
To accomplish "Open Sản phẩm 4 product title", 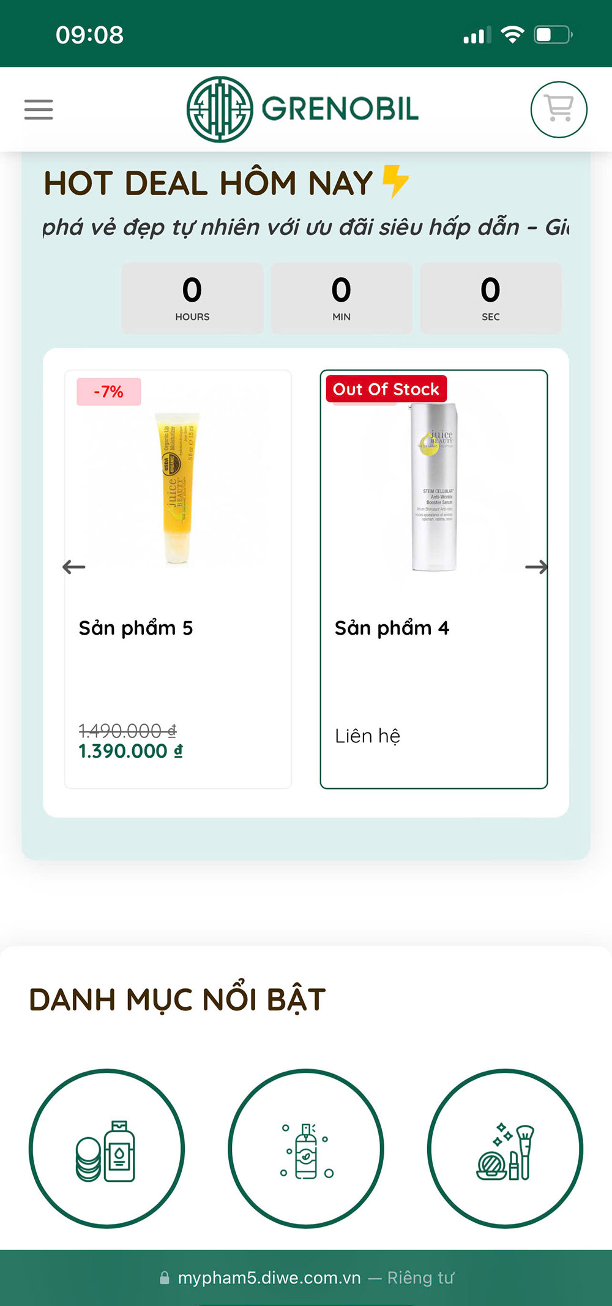I will pyautogui.click(x=392, y=628).
